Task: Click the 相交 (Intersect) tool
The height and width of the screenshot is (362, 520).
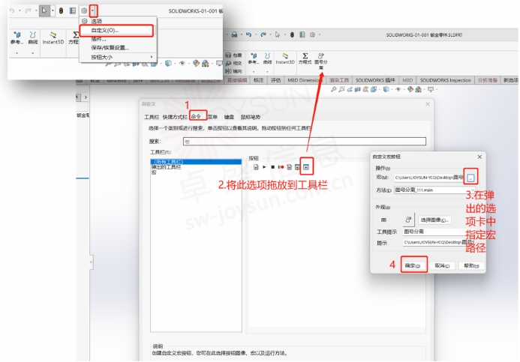Action: pos(233,63)
